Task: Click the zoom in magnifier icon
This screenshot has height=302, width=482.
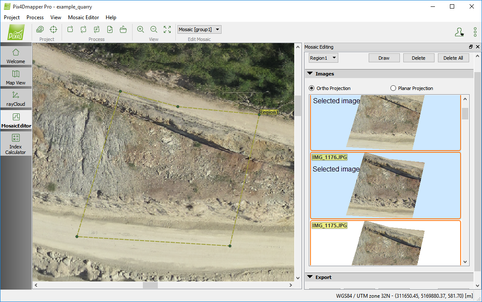Action: pos(140,29)
